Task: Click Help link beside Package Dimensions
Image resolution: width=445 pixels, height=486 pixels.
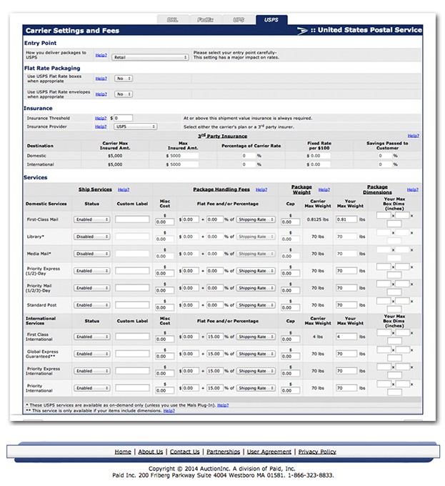Action: point(412,189)
